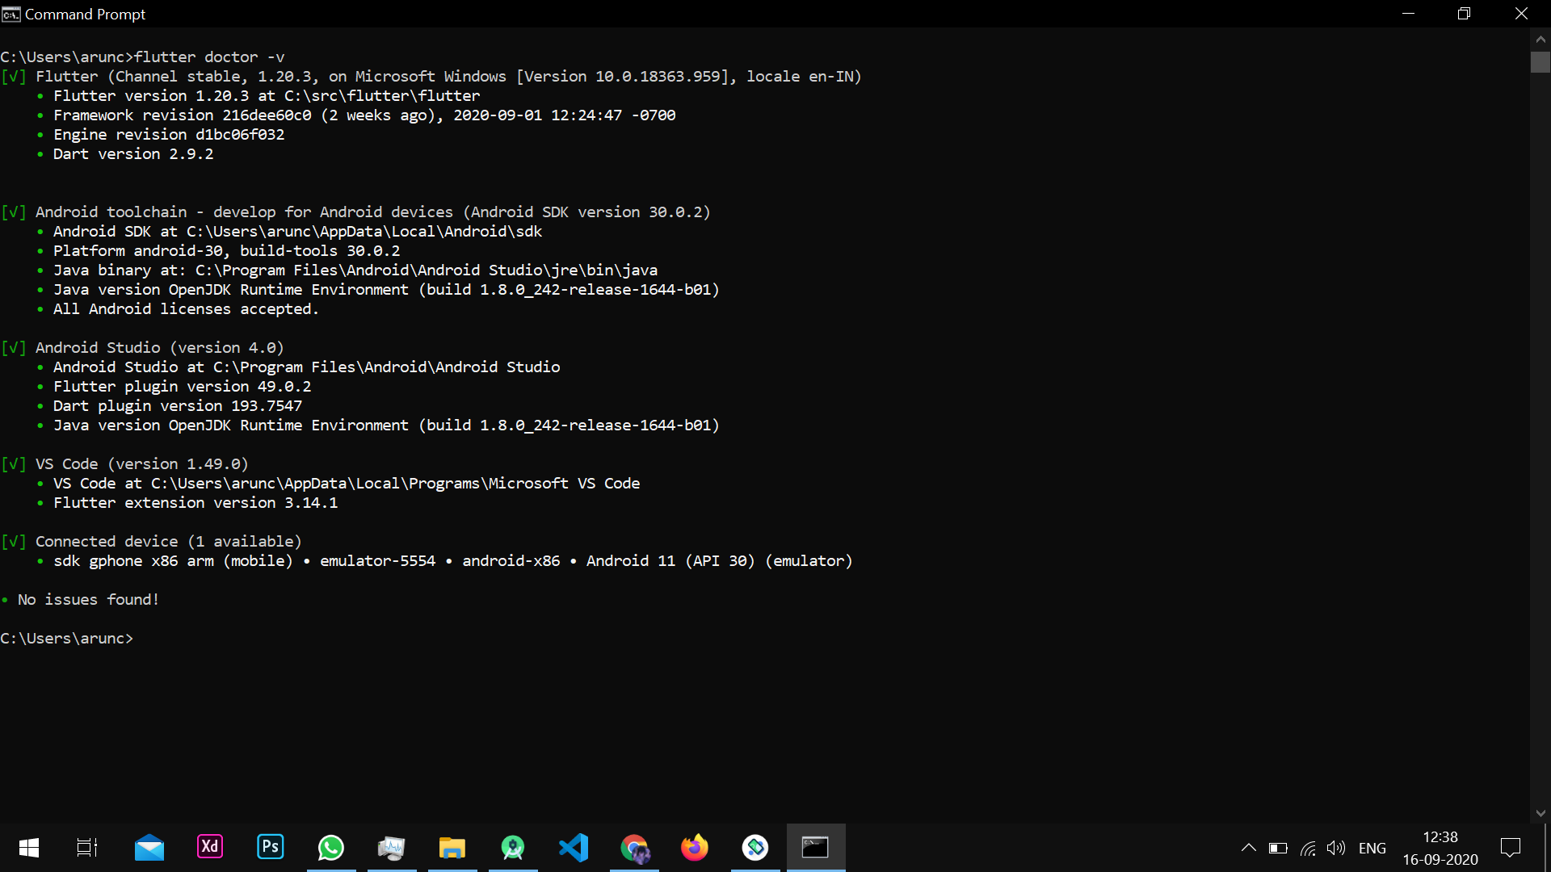Open the Windows Start menu
This screenshot has width=1551, height=872.
(29, 848)
